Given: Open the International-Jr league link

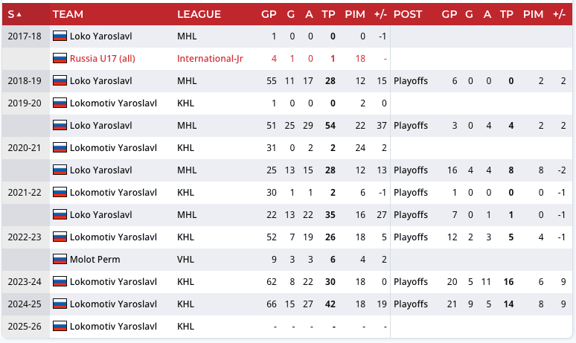Looking at the screenshot, I should click(x=210, y=58).
